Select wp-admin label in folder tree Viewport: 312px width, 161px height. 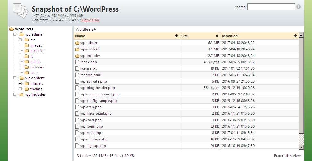(x=34, y=34)
